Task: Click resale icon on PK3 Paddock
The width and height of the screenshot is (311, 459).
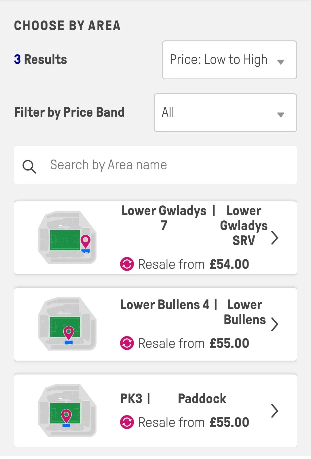Action: coord(127,422)
